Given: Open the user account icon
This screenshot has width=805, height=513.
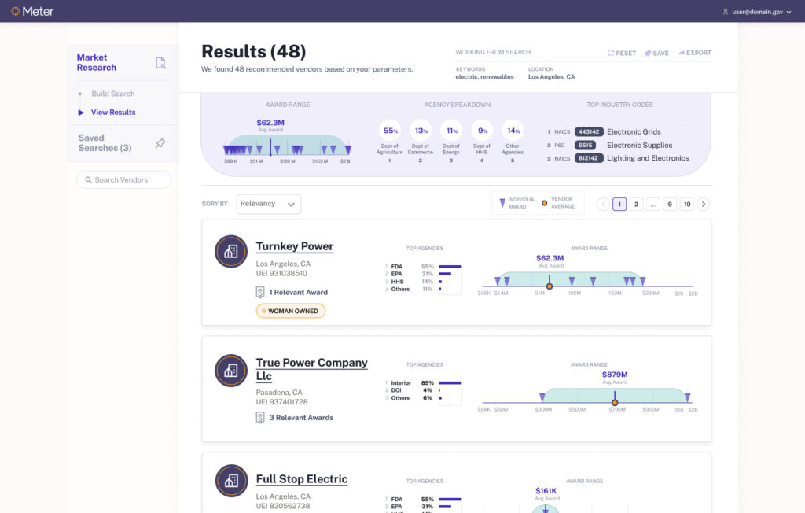Looking at the screenshot, I should pyautogui.click(x=725, y=12).
